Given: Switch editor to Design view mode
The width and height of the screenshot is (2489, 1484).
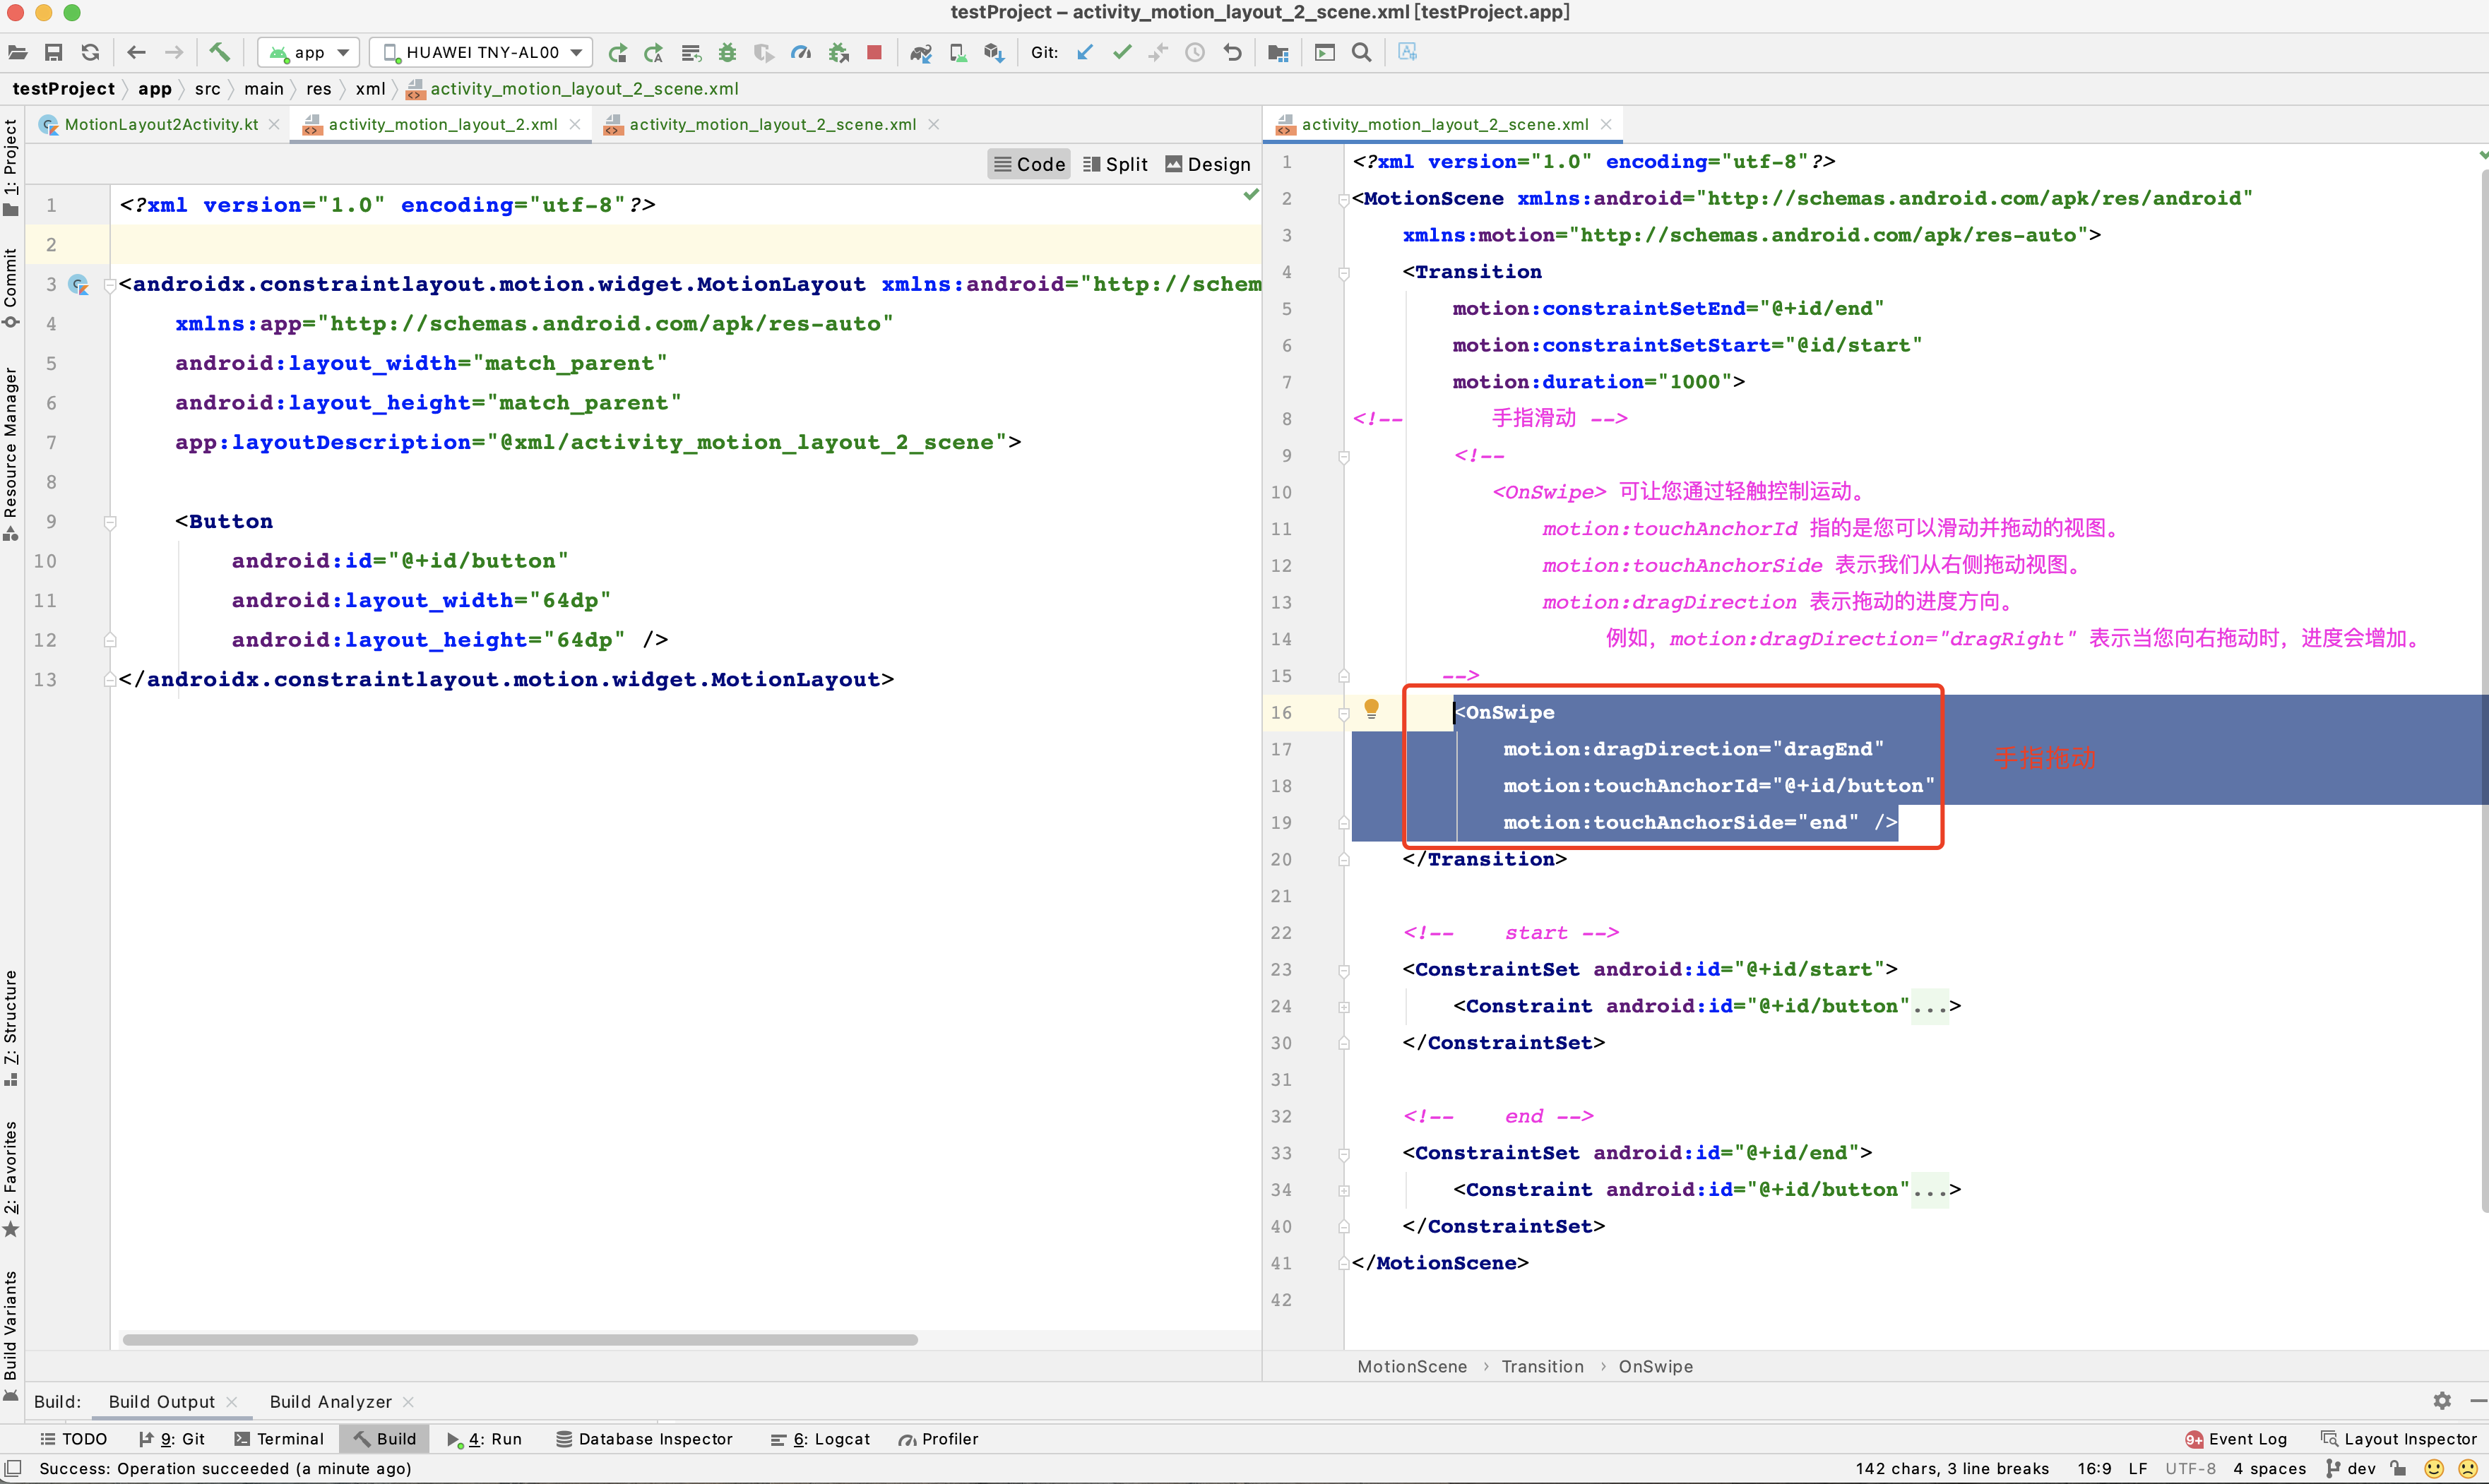Looking at the screenshot, I should coord(1208,164).
